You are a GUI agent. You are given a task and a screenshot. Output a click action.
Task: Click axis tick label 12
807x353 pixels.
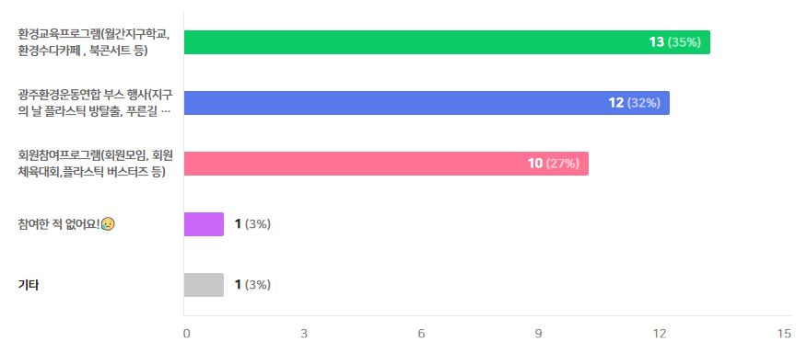click(661, 334)
